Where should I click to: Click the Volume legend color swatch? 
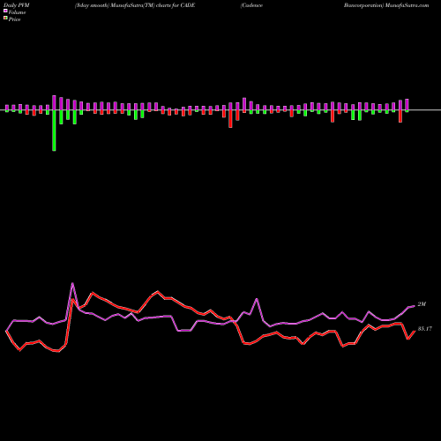point(5,11)
